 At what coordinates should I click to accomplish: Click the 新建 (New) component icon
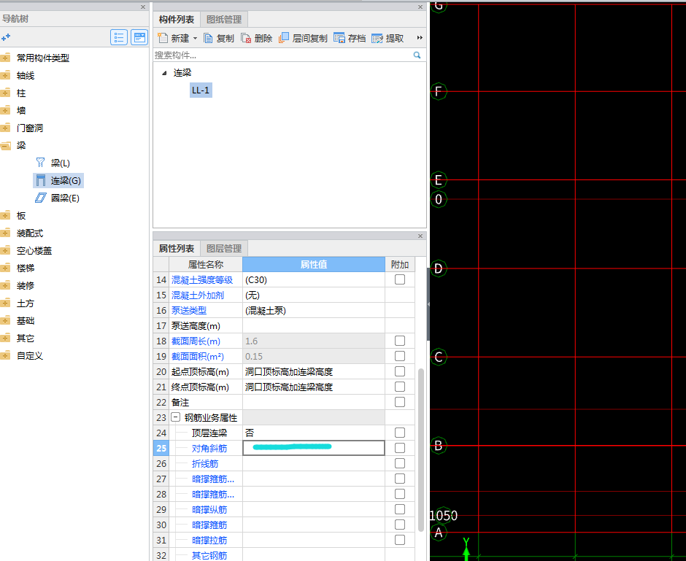click(x=163, y=38)
